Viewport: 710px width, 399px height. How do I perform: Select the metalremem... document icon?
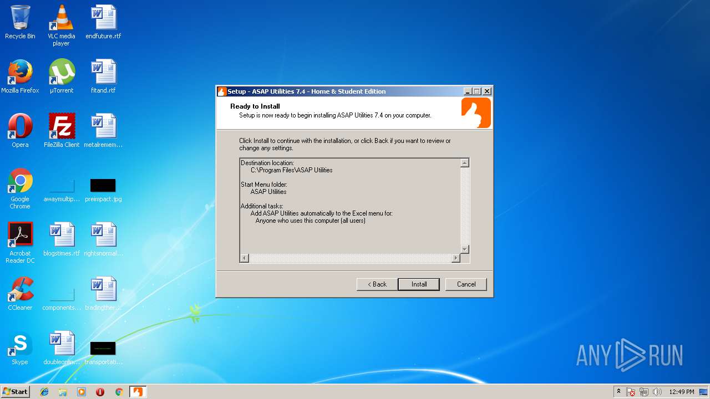[103, 131]
